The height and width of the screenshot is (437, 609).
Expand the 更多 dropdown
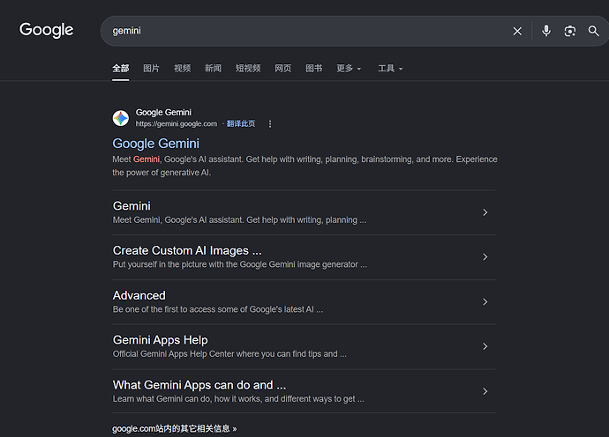pyautogui.click(x=349, y=69)
